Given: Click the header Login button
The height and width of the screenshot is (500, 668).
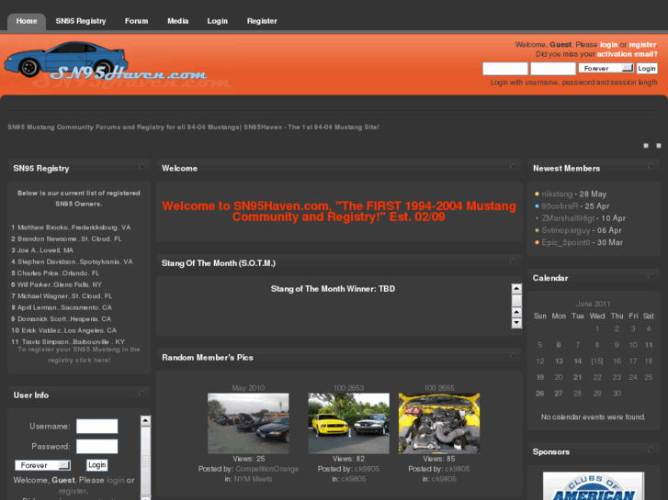Looking at the screenshot, I should (646, 69).
